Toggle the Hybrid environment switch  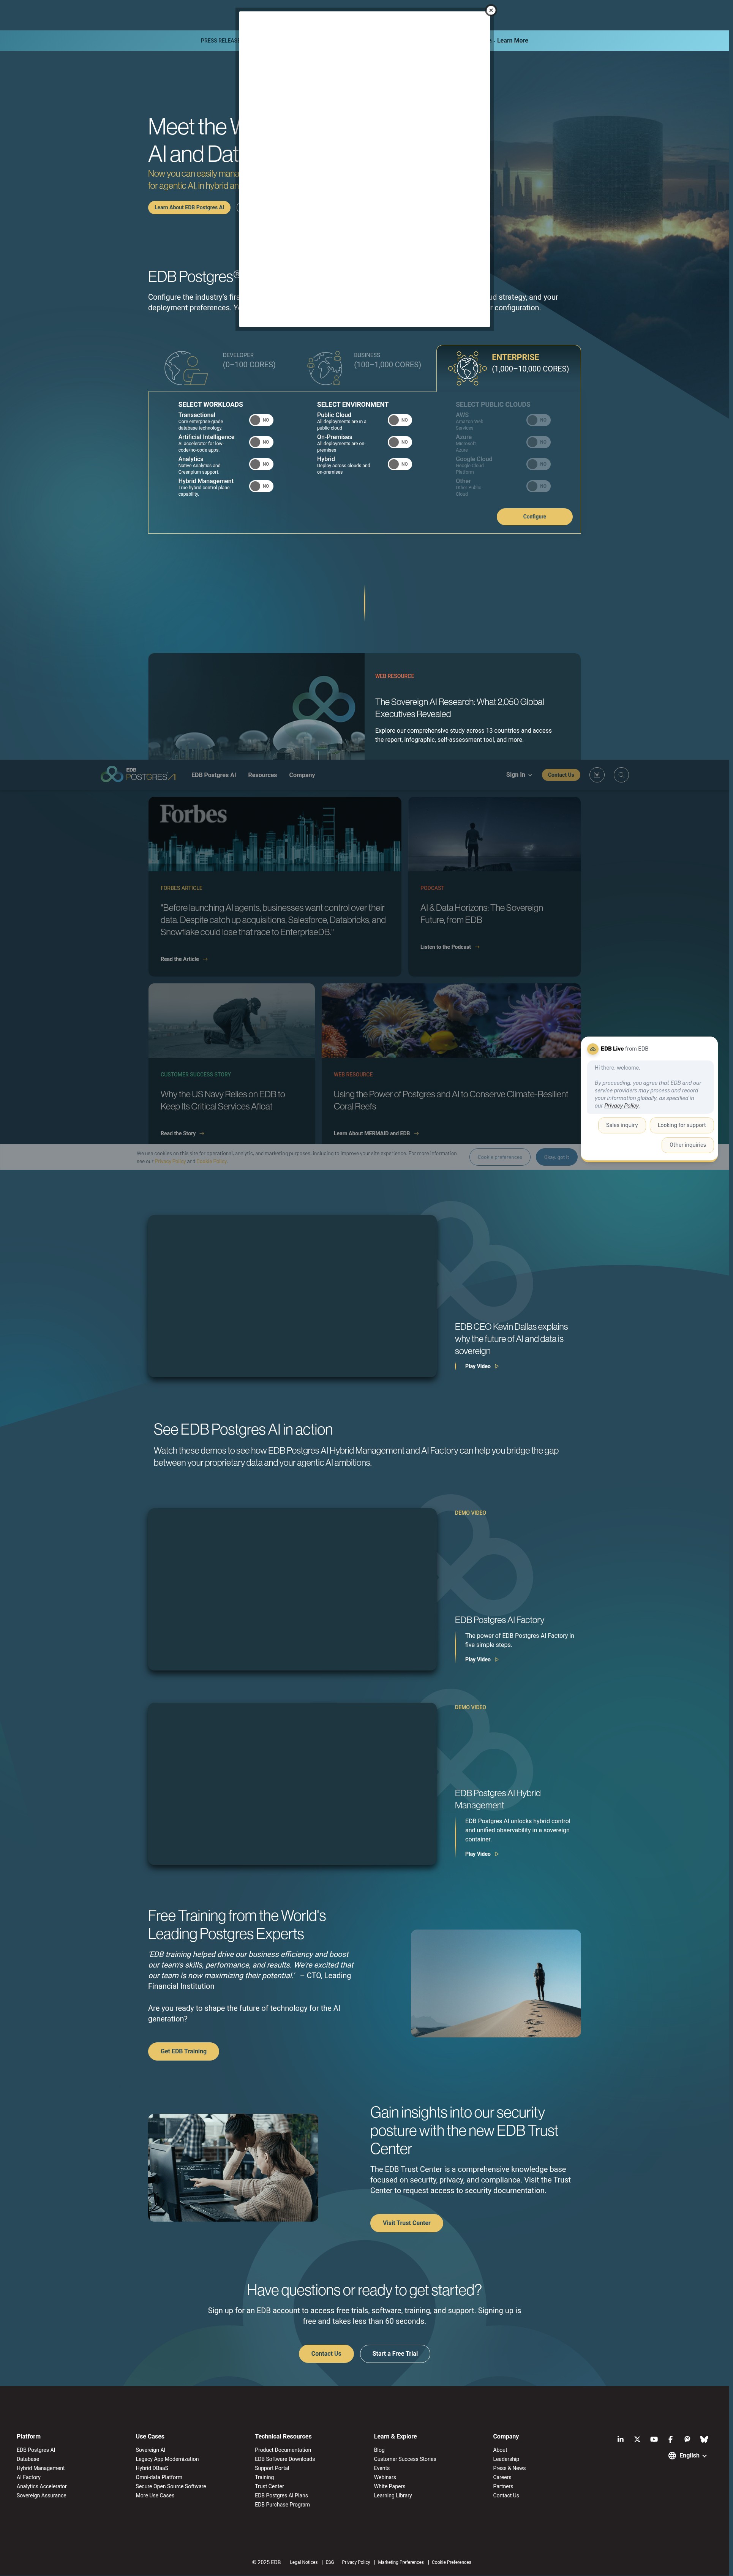400,464
